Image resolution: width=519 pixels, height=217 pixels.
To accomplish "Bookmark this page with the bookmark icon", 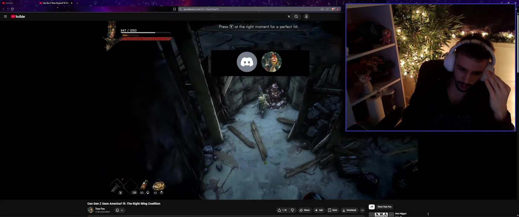I will tap(174, 9).
